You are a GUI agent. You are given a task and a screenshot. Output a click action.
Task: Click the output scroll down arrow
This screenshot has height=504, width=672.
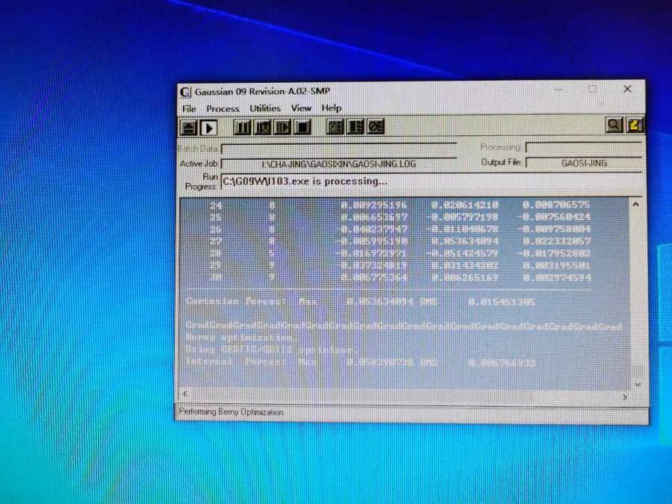[638, 385]
